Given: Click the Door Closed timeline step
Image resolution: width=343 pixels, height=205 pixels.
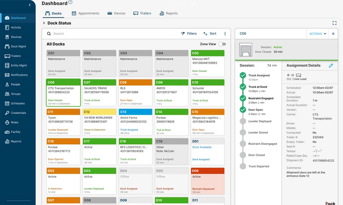Looking at the screenshot, I should coord(256,155).
